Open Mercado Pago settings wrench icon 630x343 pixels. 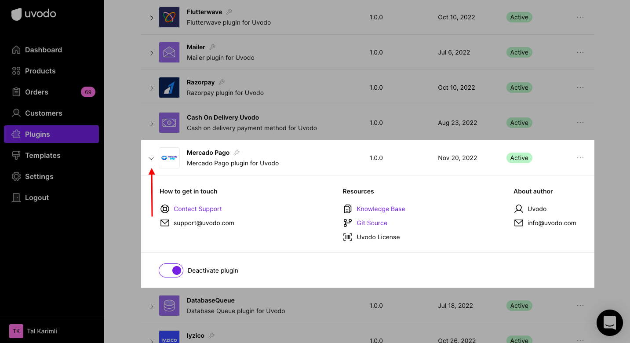[237, 153]
